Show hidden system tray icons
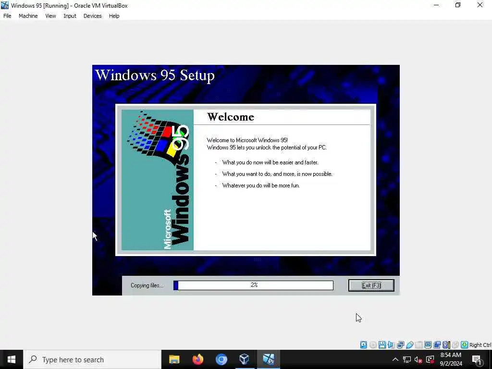 coord(395,359)
